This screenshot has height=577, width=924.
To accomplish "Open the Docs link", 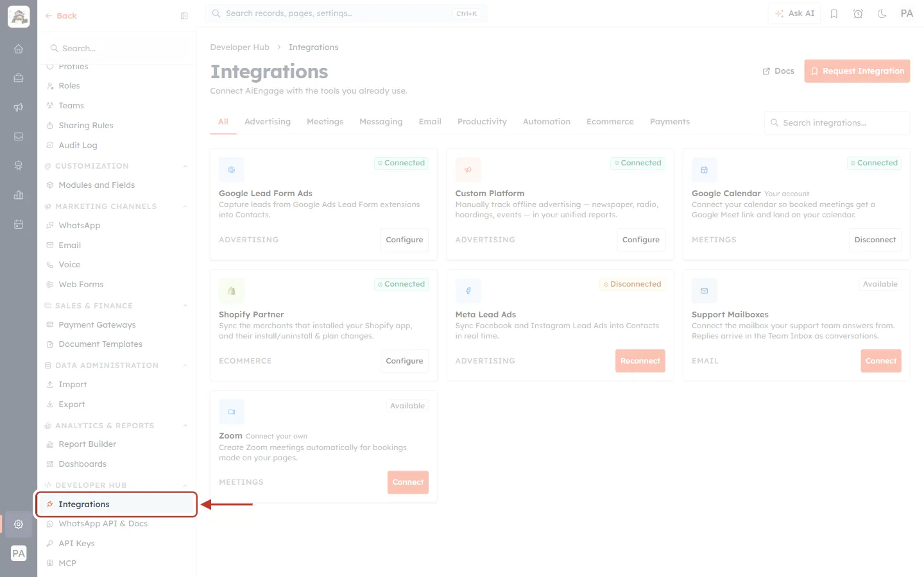I will [x=778, y=71].
